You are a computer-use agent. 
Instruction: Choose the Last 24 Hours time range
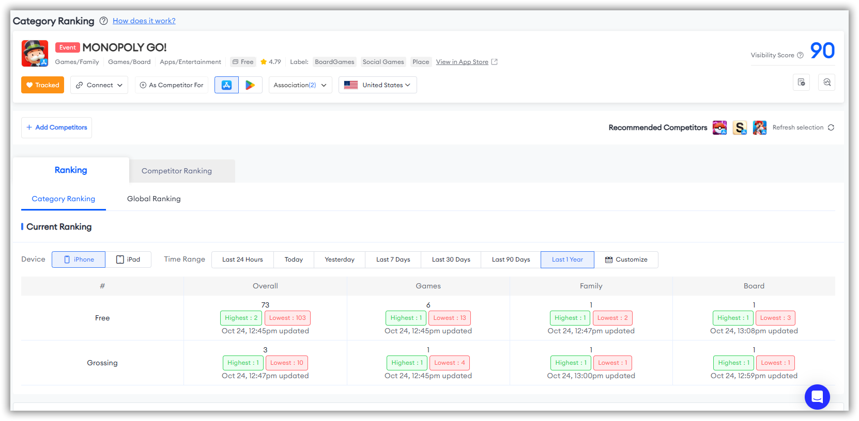coord(242,260)
